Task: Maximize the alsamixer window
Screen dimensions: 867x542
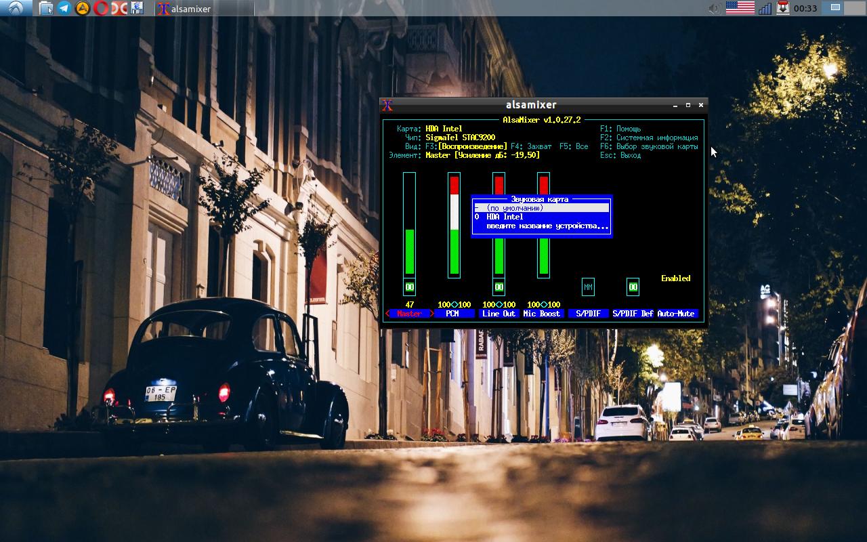Action: pyautogui.click(x=688, y=105)
